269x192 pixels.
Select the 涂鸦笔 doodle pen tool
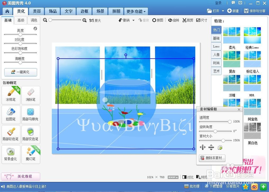pyautogui.click(x=11, y=95)
